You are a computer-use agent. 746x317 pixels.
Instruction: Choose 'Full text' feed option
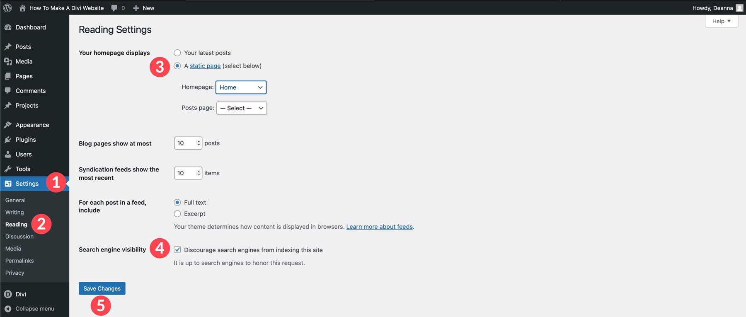pyautogui.click(x=177, y=202)
